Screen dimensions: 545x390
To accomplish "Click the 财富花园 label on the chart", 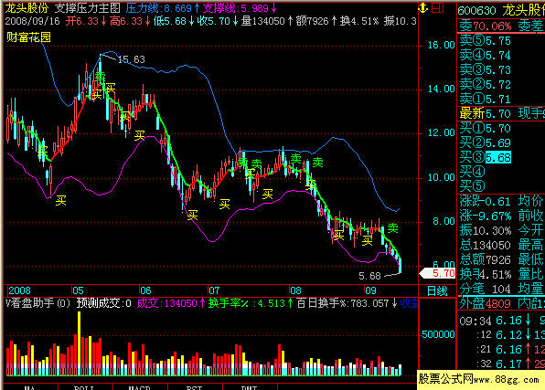I will point(28,37).
